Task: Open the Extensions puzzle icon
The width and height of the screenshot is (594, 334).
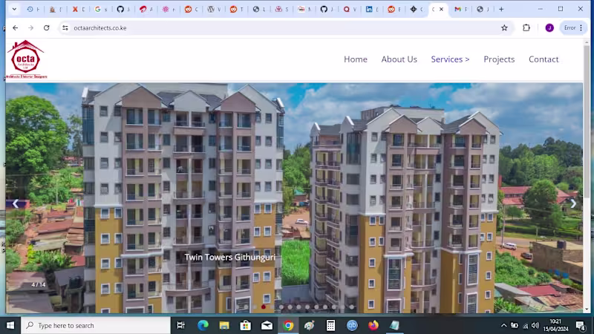Action: coord(526,27)
